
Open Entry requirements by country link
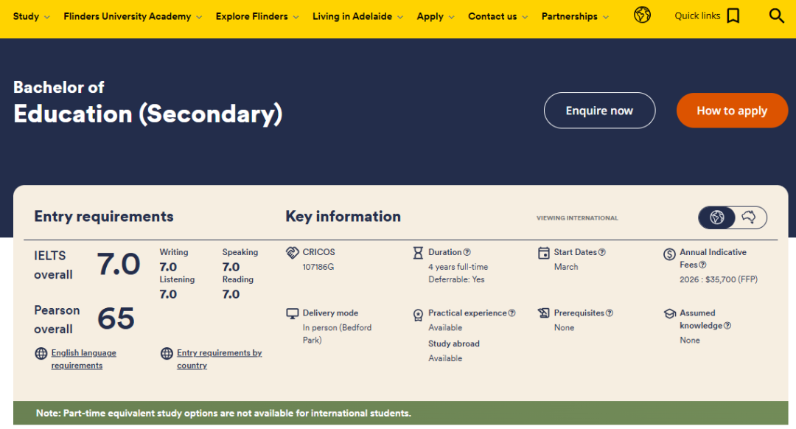point(220,359)
